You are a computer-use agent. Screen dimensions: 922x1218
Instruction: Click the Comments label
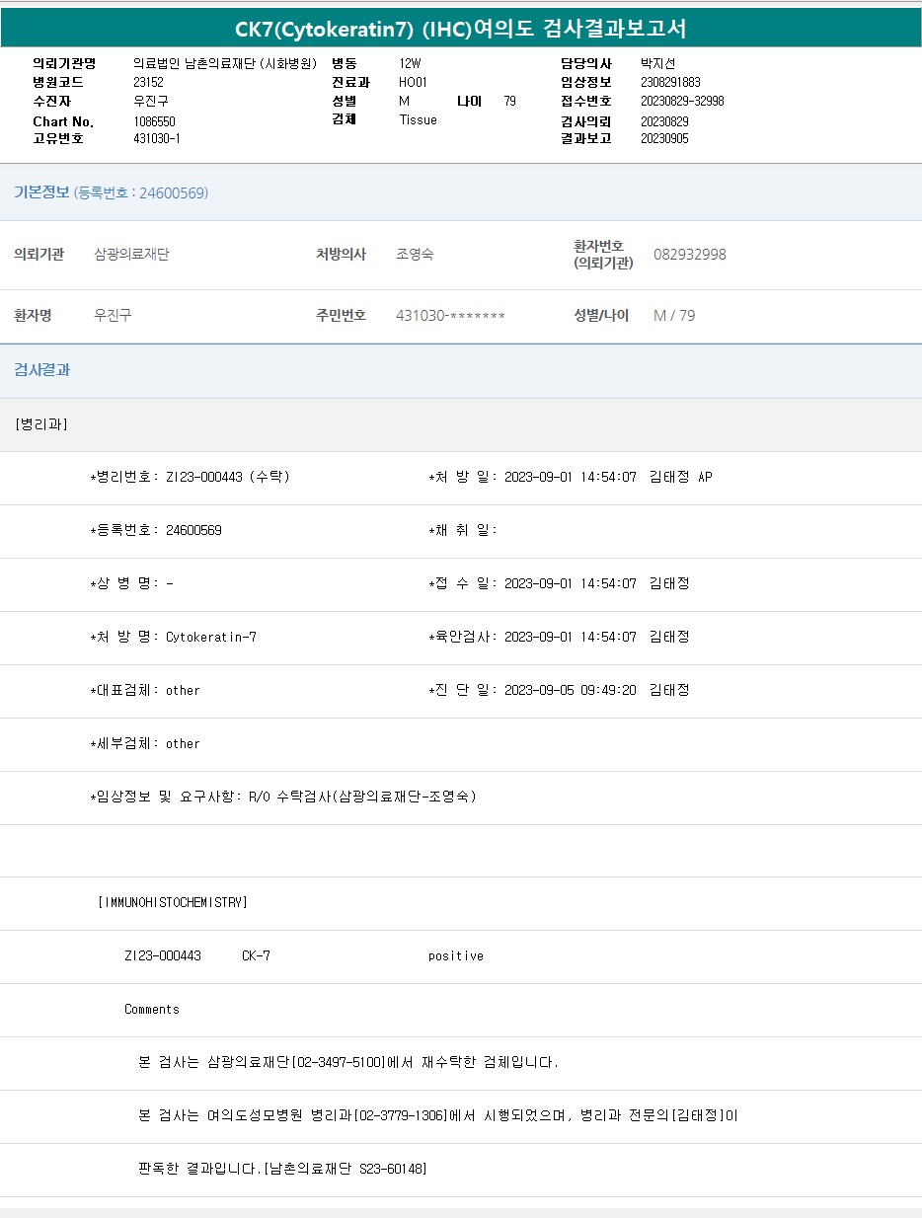pyautogui.click(x=152, y=1010)
